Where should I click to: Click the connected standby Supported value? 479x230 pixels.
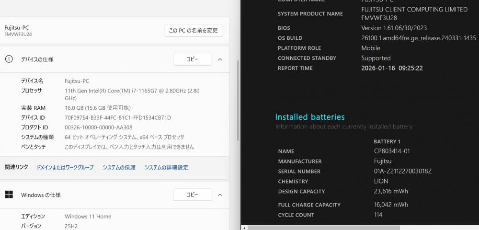coord(376,58)
